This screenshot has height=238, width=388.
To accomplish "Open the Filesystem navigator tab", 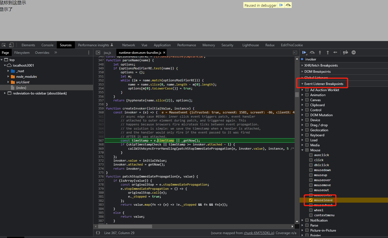I will pyautogui.click(x=22, y=52).
